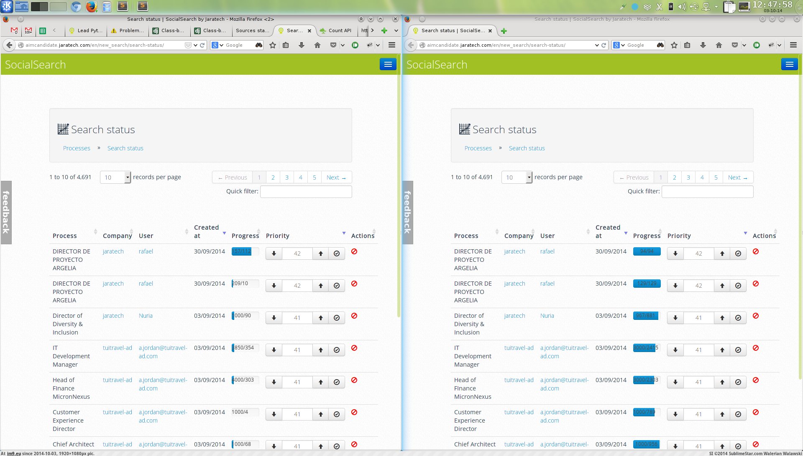Switch to the Problem... tab
Screen dimensions: 803x456
coord(128,30)
